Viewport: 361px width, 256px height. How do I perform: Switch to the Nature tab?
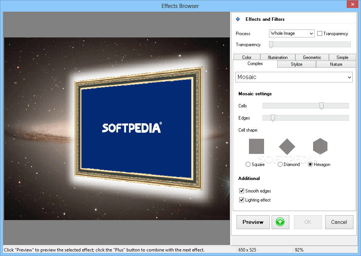(x=336, y=64)
